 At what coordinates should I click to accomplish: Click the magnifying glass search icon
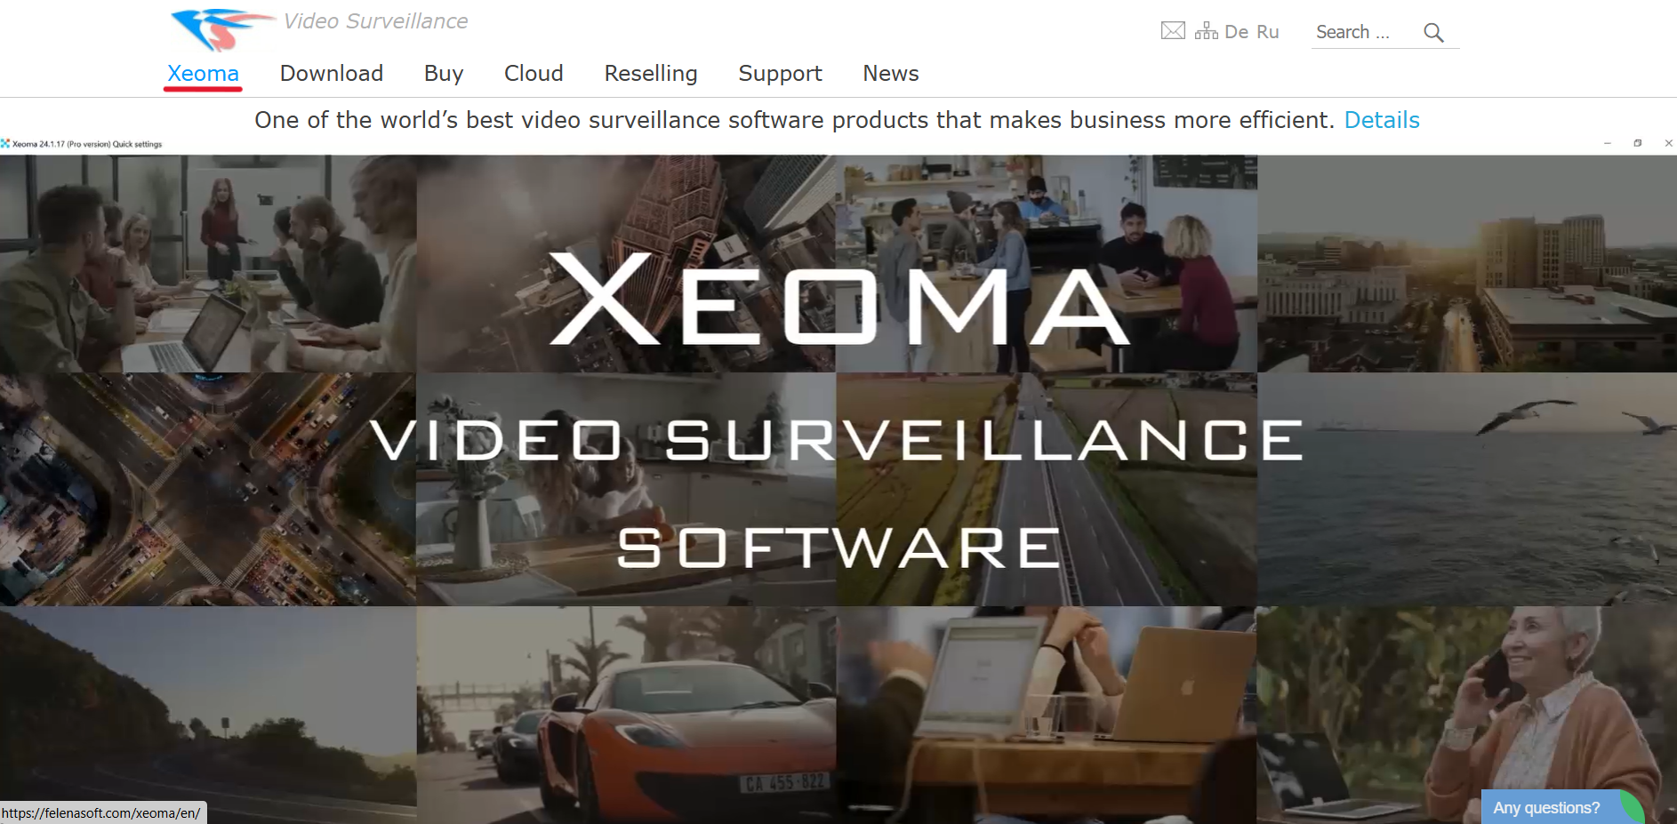(1432, 32)
